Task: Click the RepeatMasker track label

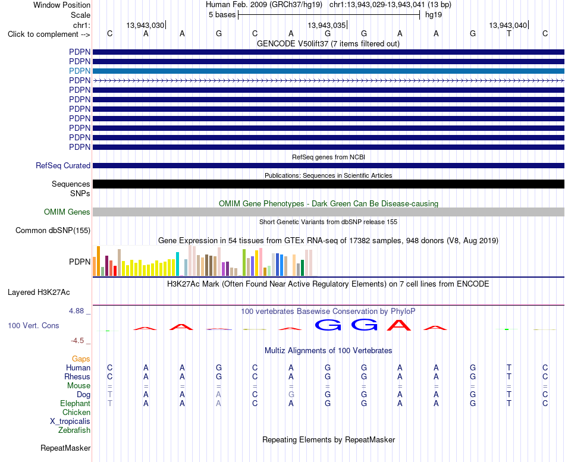Action: point(65,448)
